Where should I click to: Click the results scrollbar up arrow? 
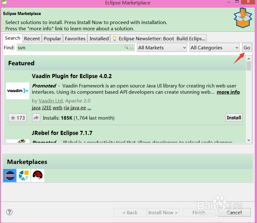pos(249,59)
